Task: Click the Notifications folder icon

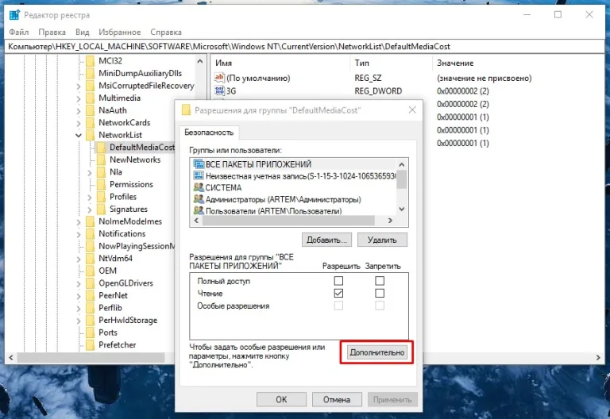Action: click(x=91, y=234)
